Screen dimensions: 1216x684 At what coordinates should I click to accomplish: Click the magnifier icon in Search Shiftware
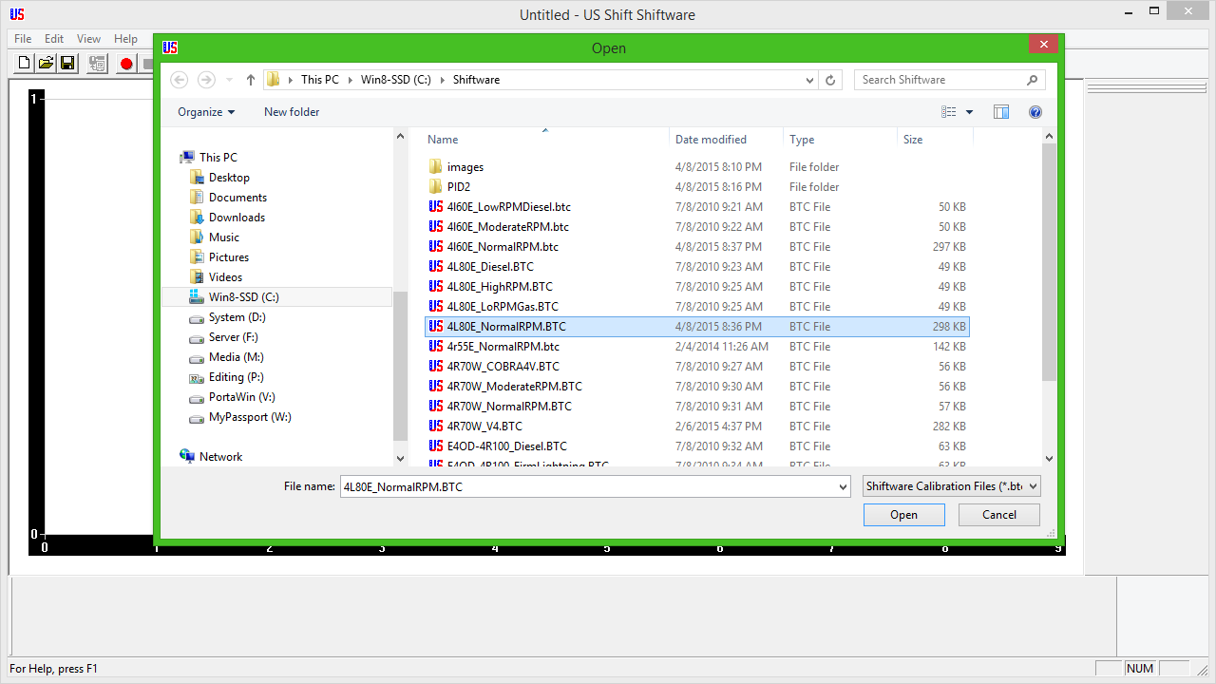point(1033,80)
